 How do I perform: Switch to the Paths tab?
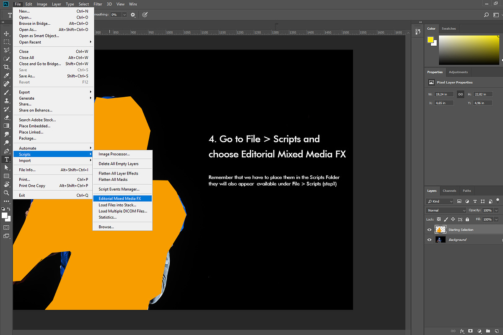click(x=467, y=191)
